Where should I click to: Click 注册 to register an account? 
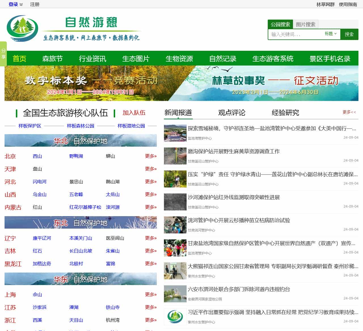coord(35,4)
